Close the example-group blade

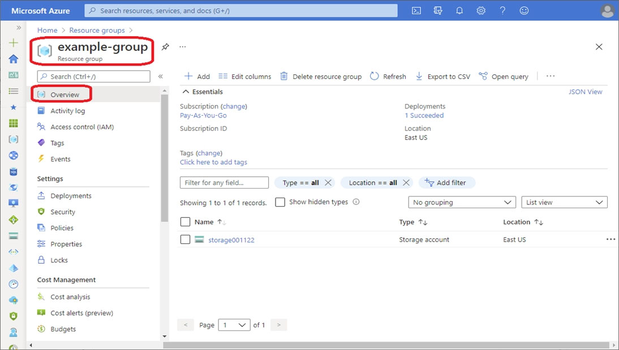(599, 47)
